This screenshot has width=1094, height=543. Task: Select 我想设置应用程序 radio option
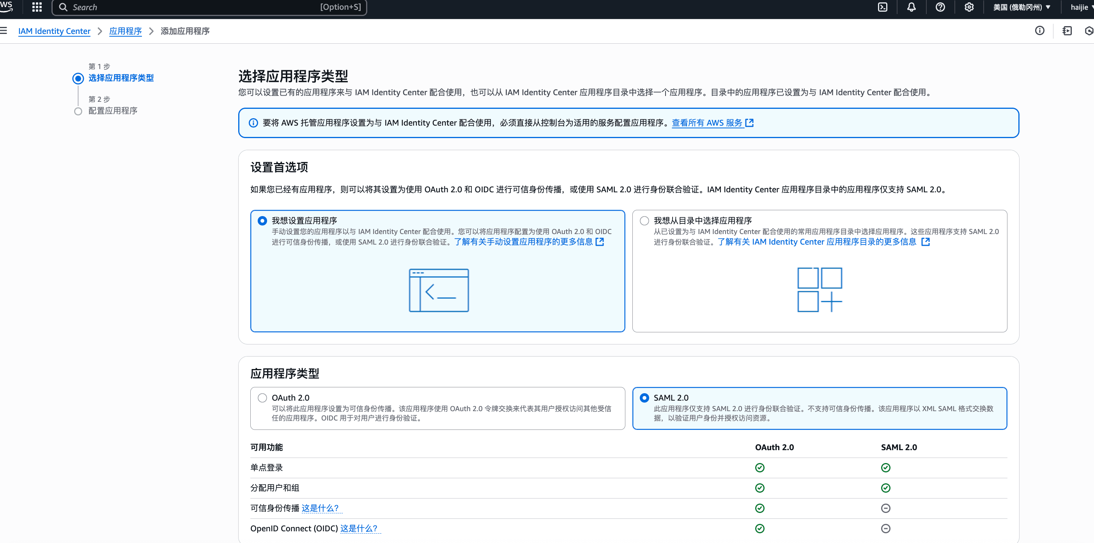(262, 220)
